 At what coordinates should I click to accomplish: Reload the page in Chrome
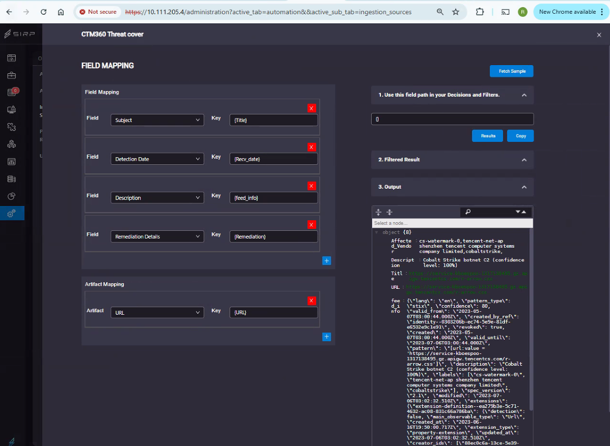pyautogui.click(x=44, y=12)
